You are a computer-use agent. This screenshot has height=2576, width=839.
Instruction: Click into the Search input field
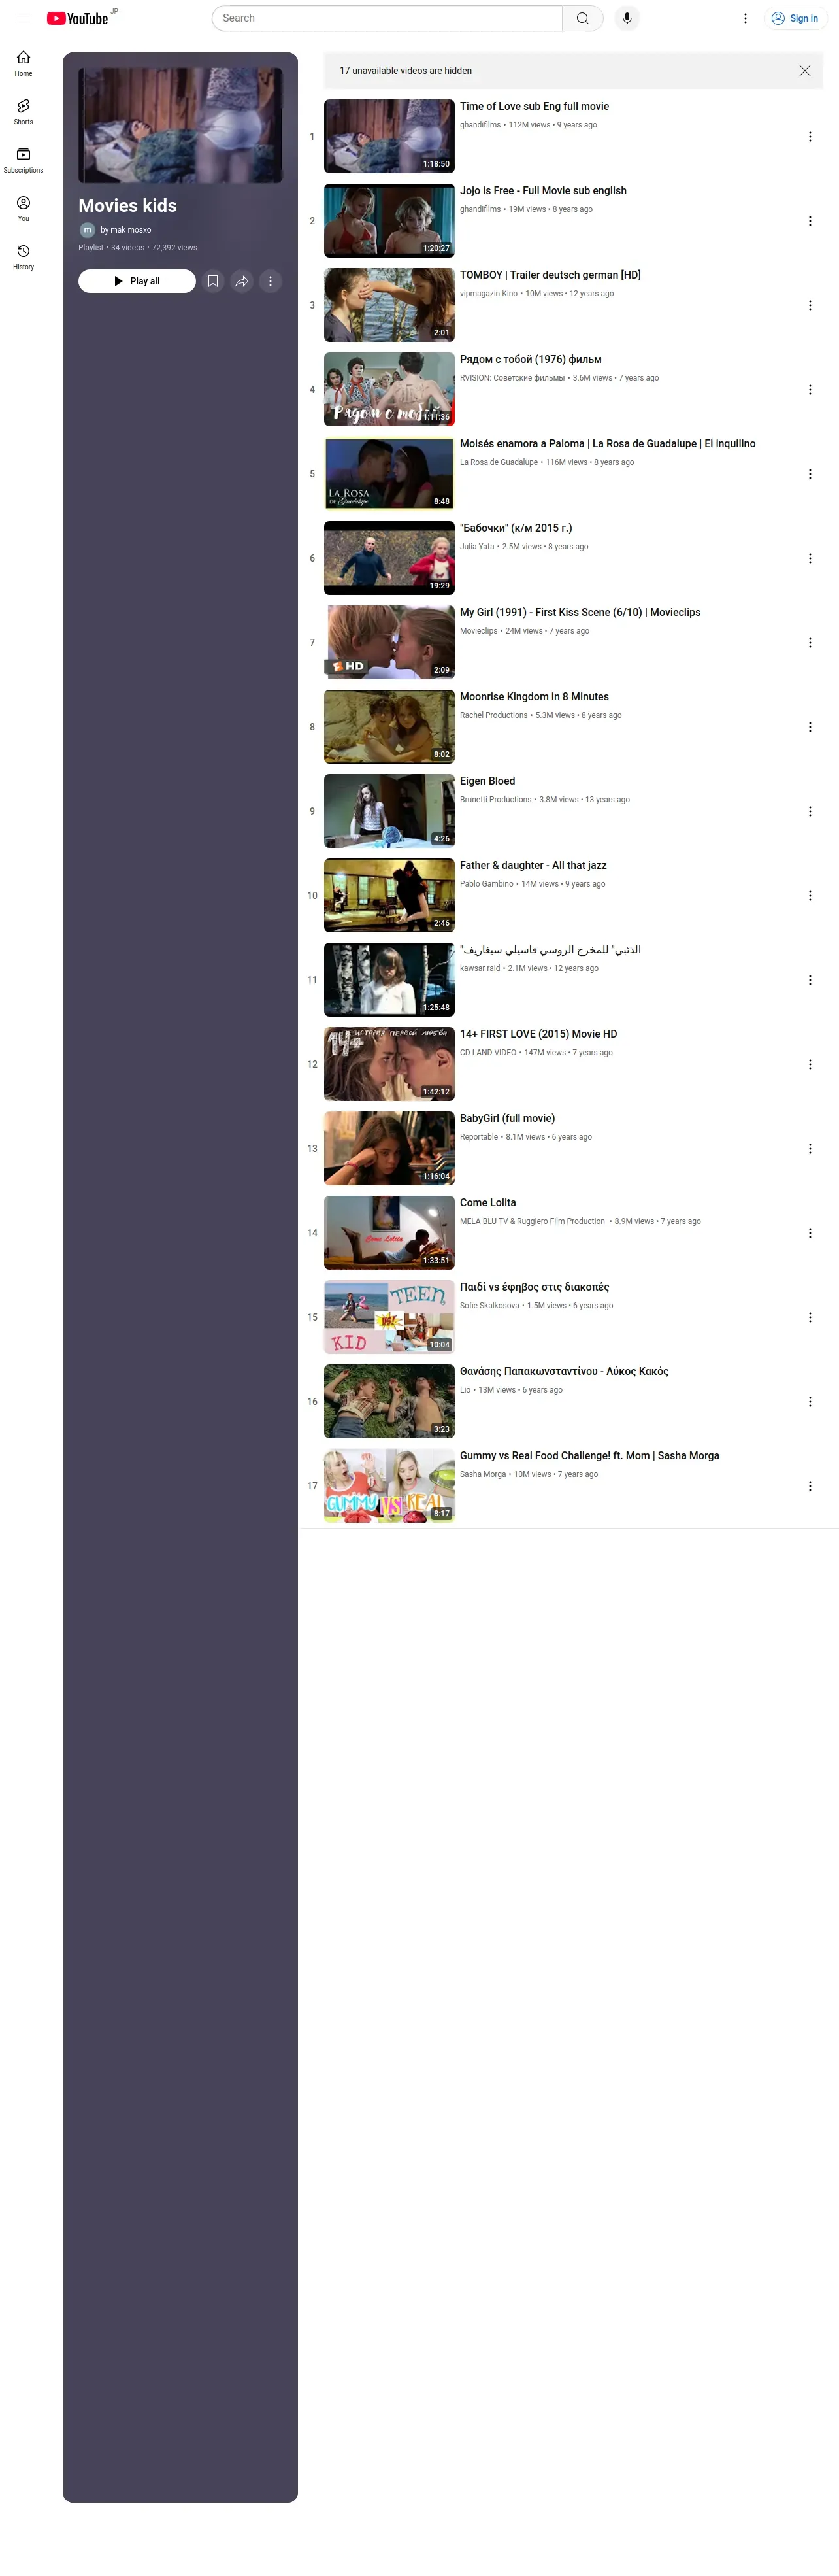pyautogui.click(x=387, y=18)
